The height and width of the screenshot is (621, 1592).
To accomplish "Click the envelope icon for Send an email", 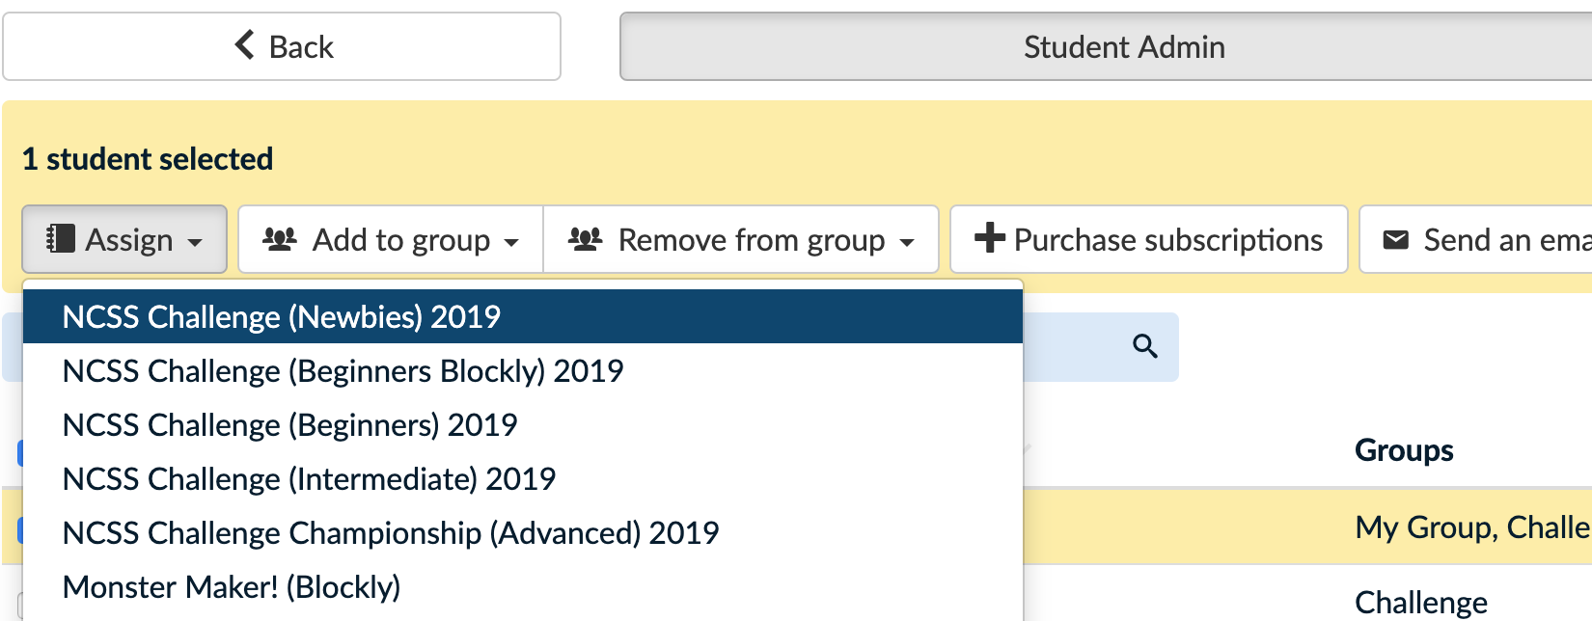I will coord(1395,239).
